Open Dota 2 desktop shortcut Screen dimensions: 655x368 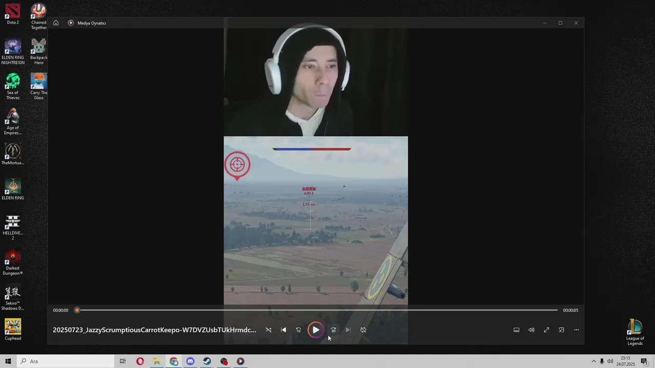tap(13, 14)
